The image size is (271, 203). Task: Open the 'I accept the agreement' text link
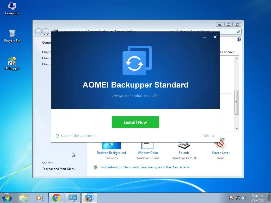(x=78, y=136)
